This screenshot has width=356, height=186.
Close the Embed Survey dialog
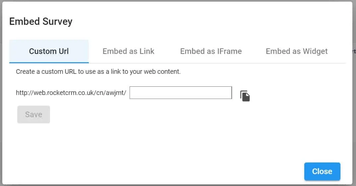click(x=322, y=171)
